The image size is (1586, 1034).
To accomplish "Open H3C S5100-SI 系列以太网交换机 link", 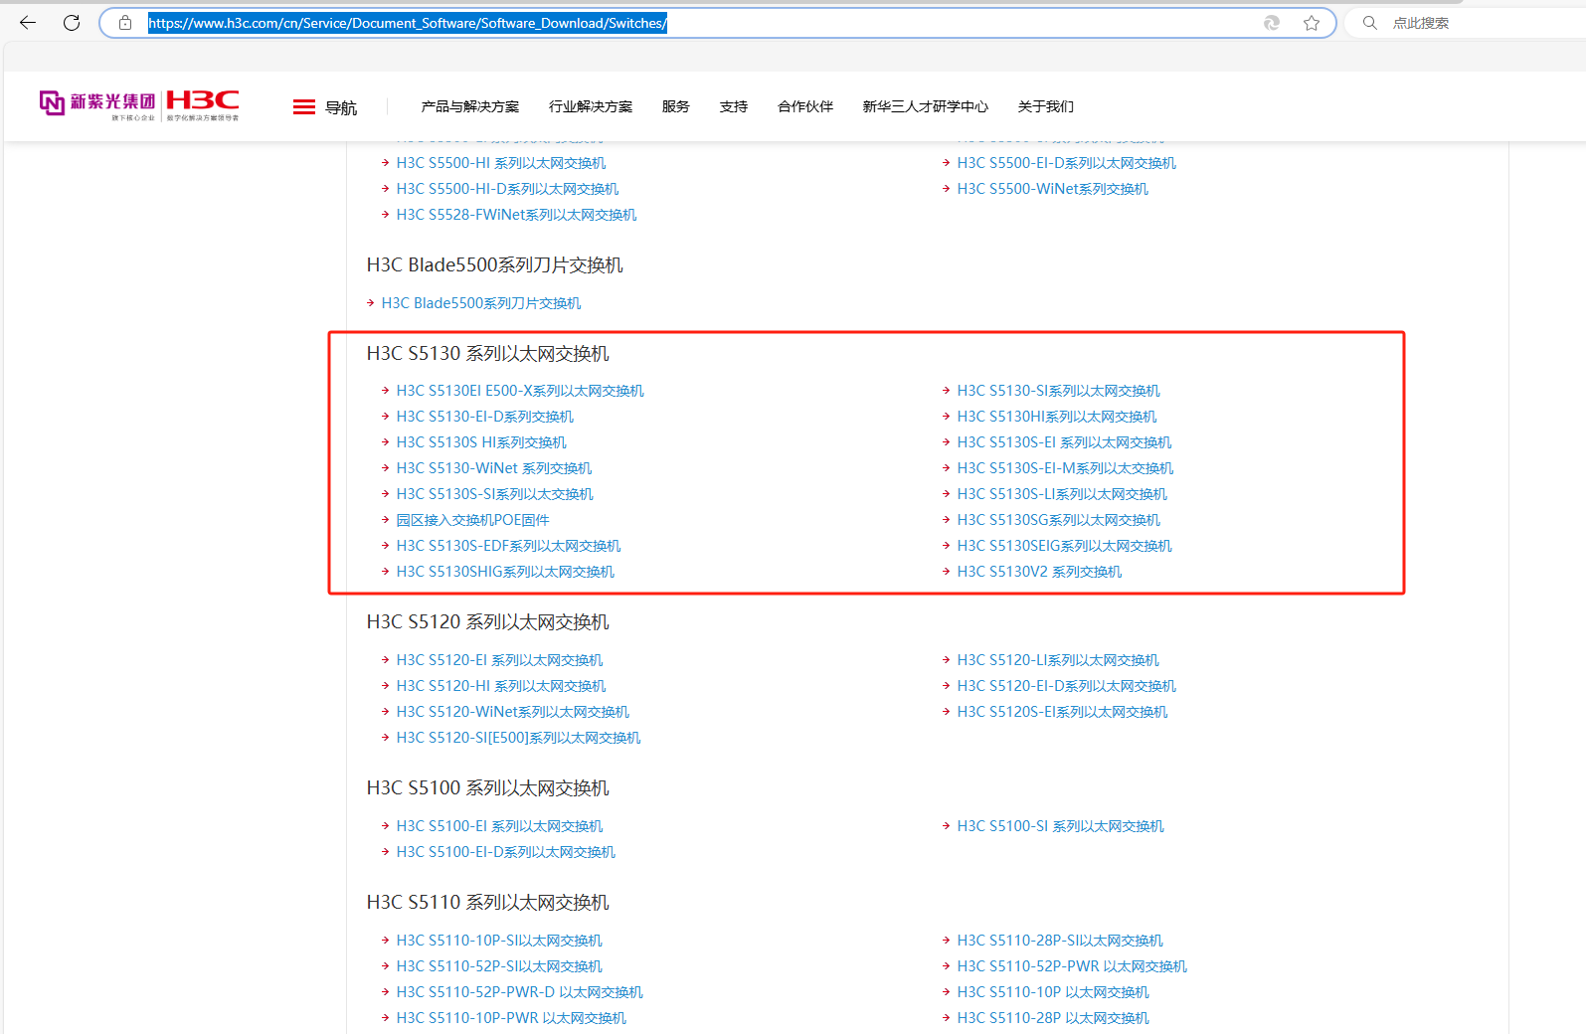I will [1060, 826].
